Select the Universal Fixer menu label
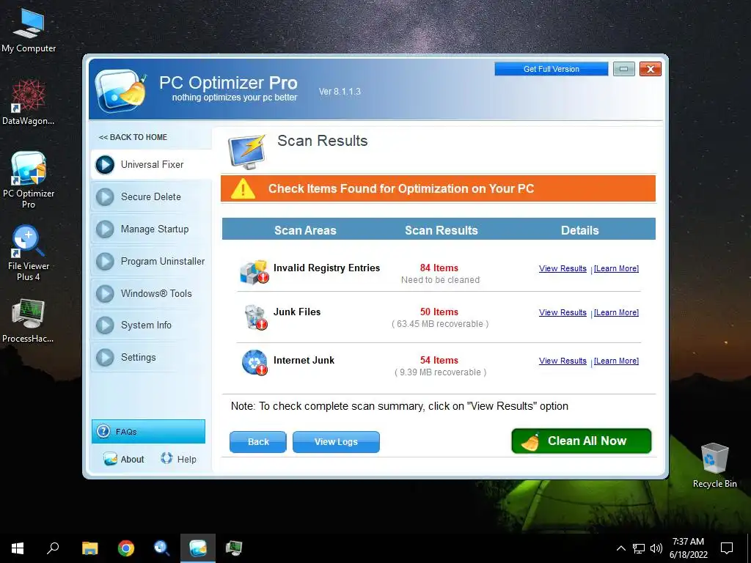 click(x=152, y=165)
